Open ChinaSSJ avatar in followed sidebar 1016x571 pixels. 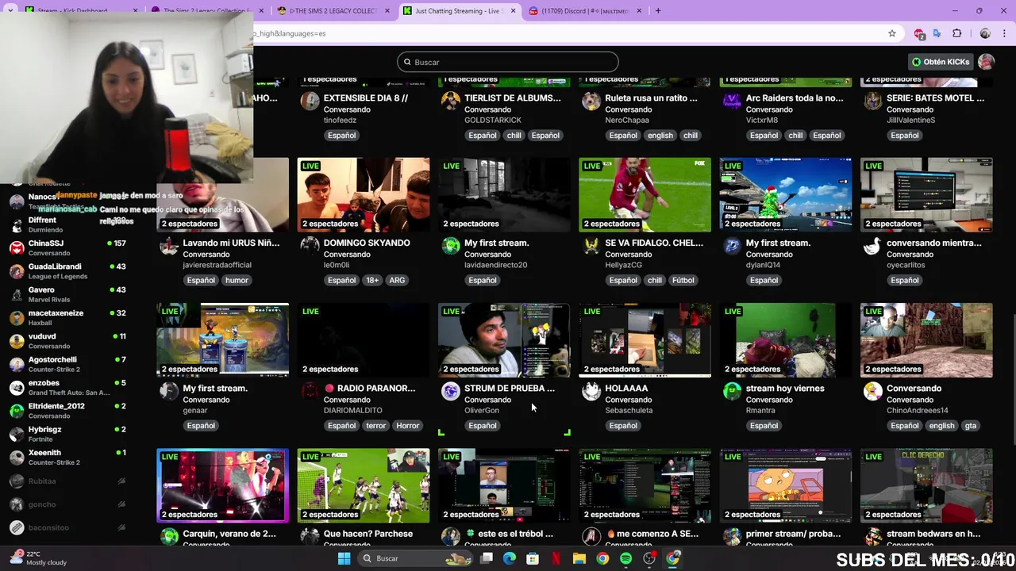click(17, 247)
